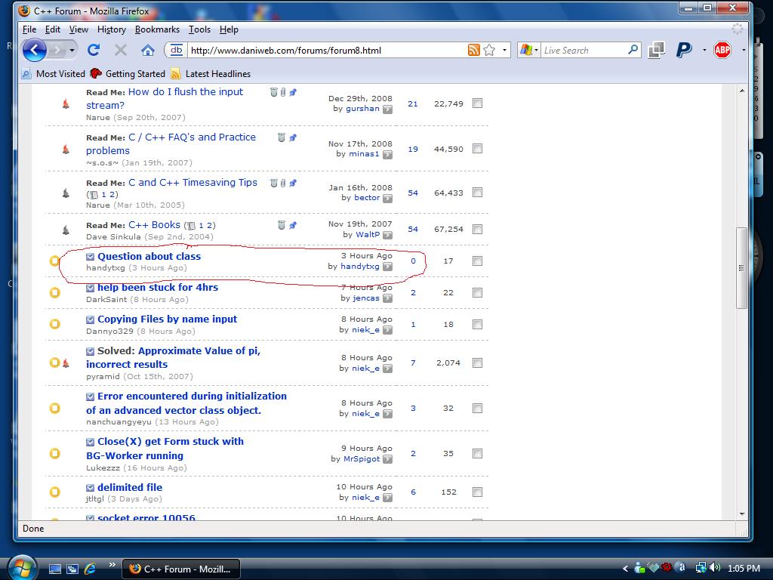
Task: Click hot thread flame icon for C++ Books
Action: 66,230
